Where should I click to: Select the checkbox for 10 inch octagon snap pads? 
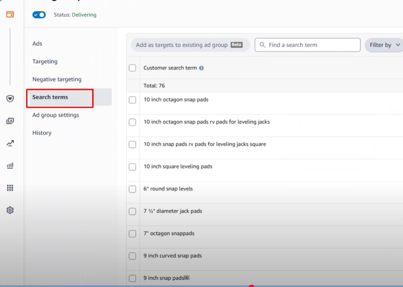[x=132, y=99]
